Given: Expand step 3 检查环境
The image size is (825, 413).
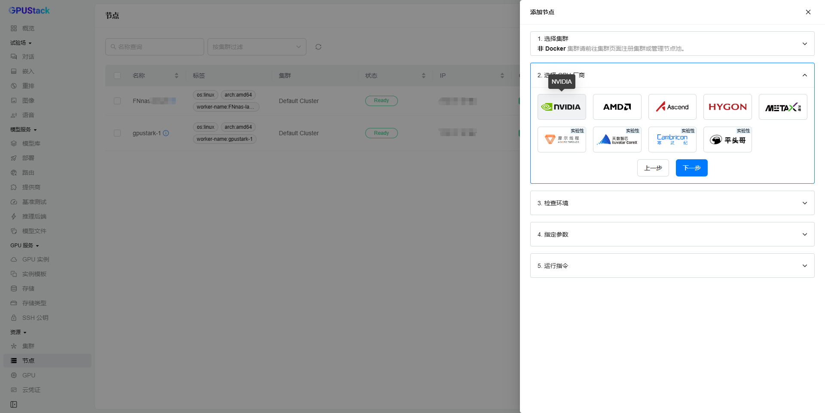Looking at the screenshot, I should coord(672,203).
